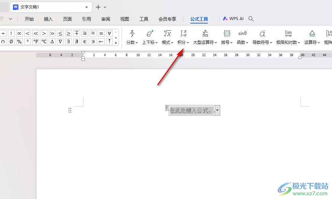Insert the much-less-than symbol
332x199 pixels.
coord(36,33)
